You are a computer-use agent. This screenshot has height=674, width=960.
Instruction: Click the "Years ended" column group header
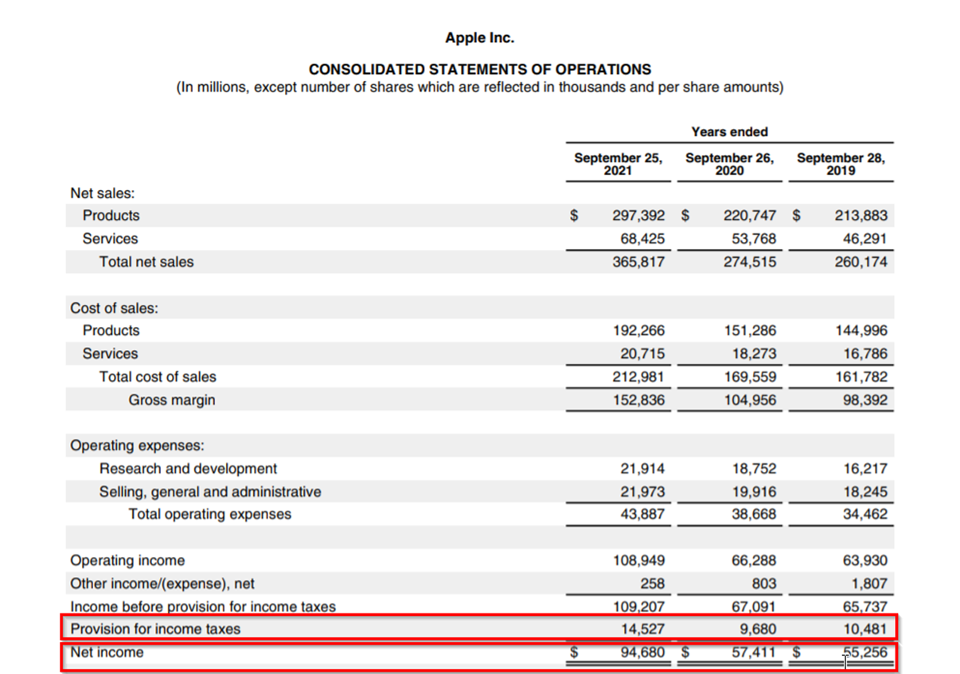730,131
